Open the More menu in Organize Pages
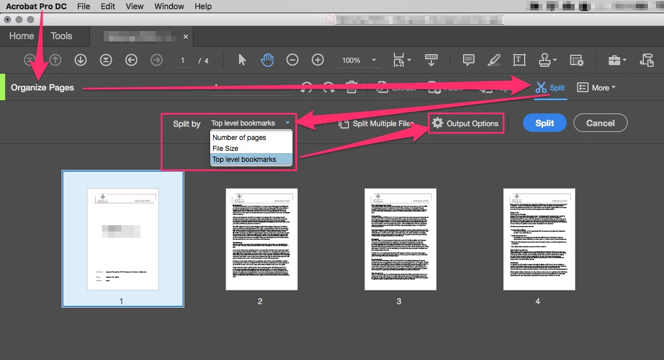Image resolution: width=664 pixels, height=360 pixels. (x=597, y=88)
